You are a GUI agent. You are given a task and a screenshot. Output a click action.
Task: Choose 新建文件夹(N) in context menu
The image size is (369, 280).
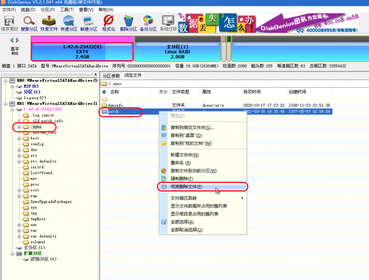coord(203,155)
